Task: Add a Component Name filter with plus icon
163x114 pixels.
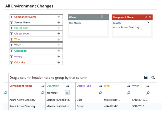Action: pos(59,17)
